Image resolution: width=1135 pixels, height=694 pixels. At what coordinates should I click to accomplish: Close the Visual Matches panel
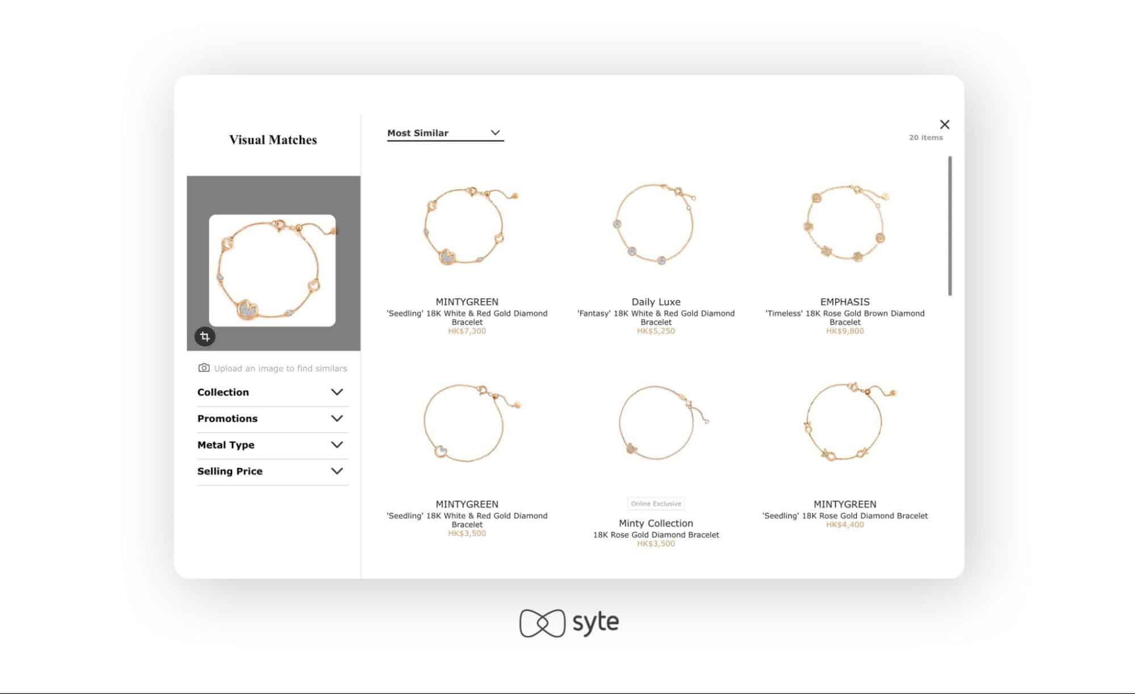pos(944,124)
